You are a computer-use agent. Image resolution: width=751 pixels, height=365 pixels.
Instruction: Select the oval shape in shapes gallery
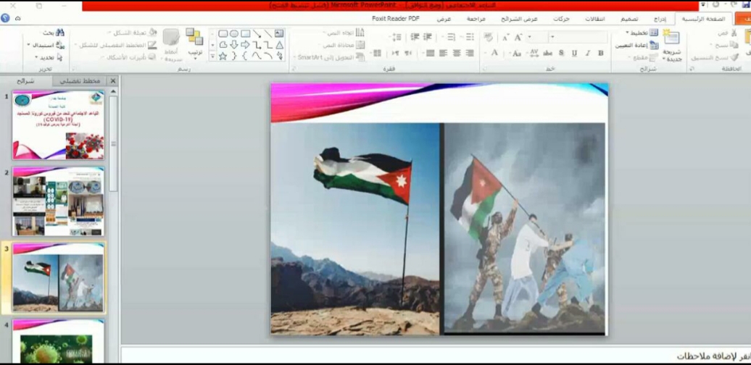click(234, 33)
